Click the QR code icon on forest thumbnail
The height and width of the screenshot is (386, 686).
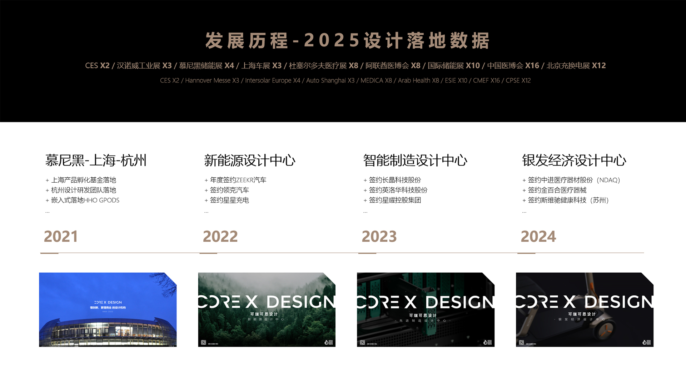coord(203,342)
